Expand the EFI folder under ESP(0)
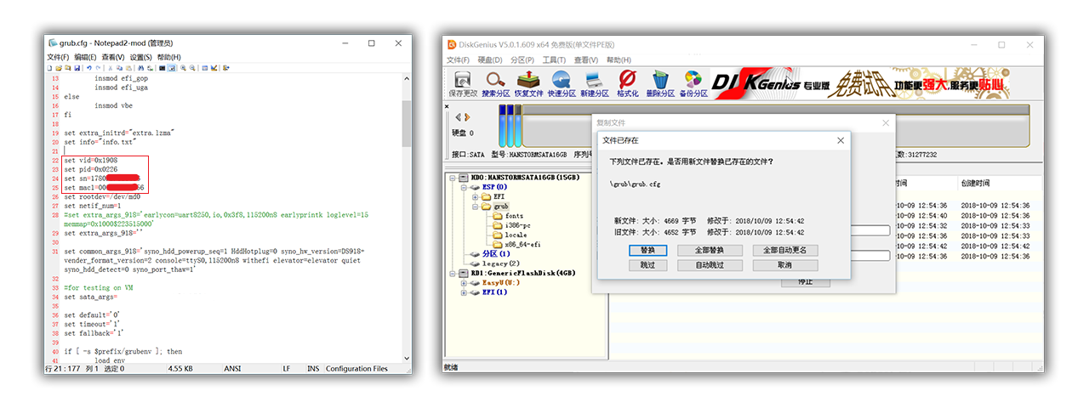This screenshot has height=408, width=1089. point(475,196)
